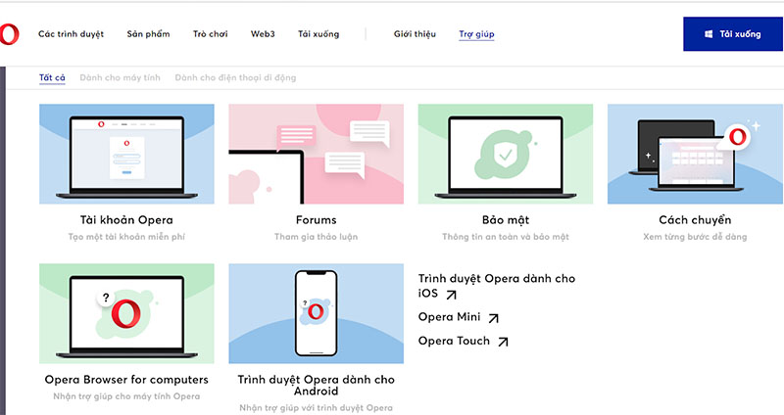Click the Opera logo in header
The width and height of the screenshot is (784, 415).
tap(9, 34)
